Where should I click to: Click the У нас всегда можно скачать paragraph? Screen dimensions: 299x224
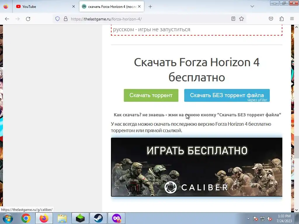coord(191,127)
